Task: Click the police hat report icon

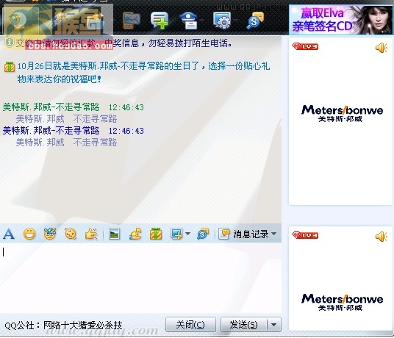Action: click(189, 21)
